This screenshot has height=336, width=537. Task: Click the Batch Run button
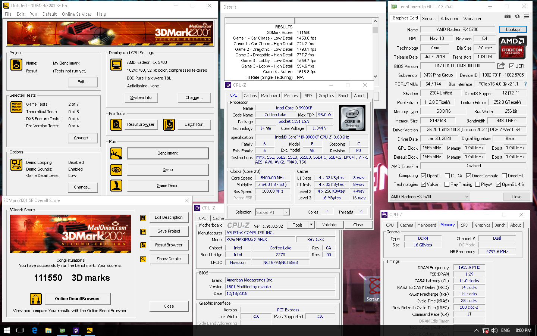click(194, 124)
